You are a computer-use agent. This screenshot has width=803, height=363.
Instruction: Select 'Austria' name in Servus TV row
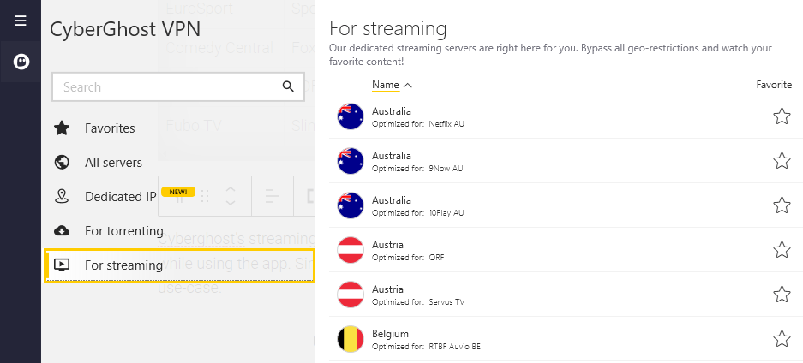pyautogui.click(x=387, y=289)
